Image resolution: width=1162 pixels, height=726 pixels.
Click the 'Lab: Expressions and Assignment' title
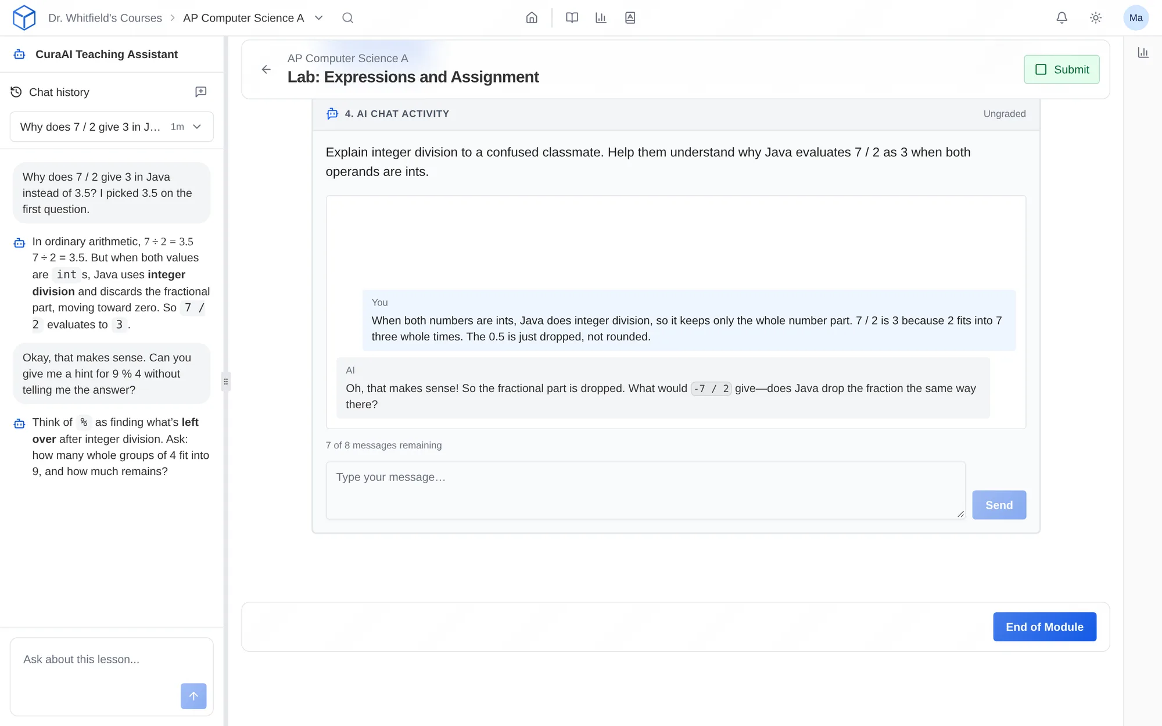413,77
